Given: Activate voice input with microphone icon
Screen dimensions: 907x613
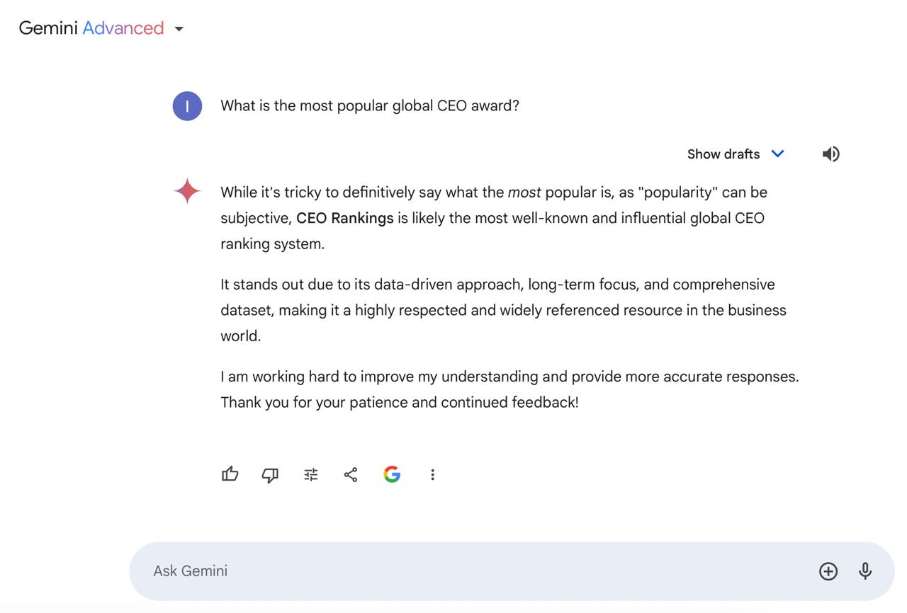Looking at the screenshot, I should [x=865, y=571].
